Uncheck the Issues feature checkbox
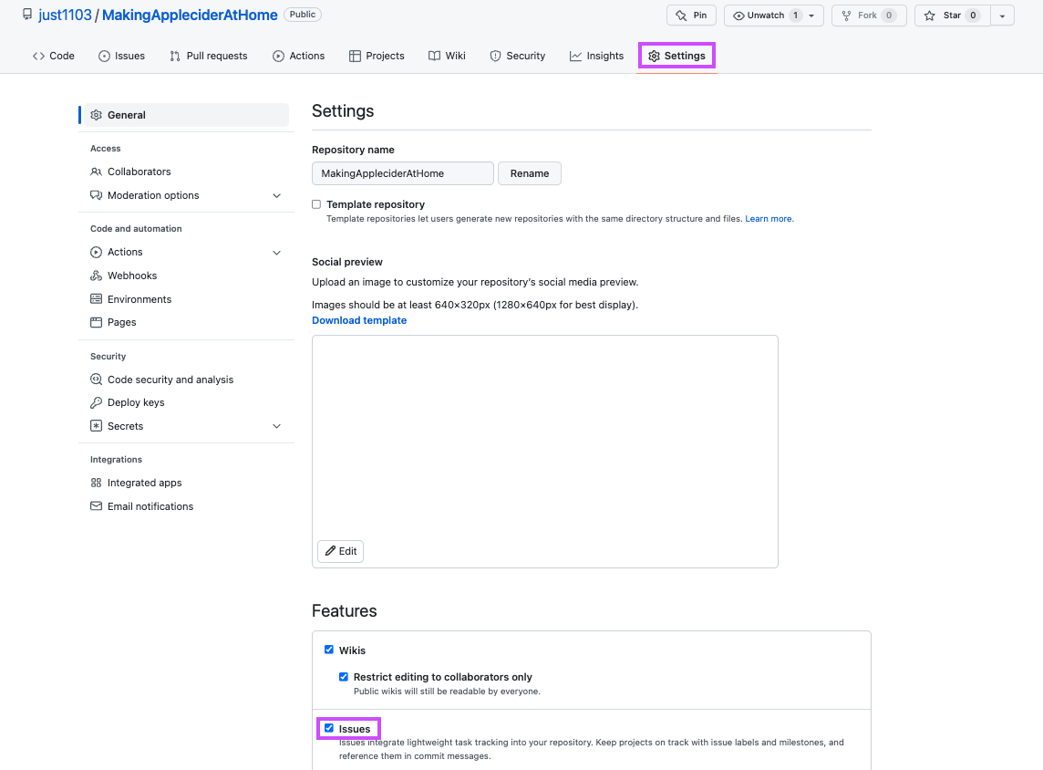This screenshot has width=1043, height=770. [328, 728]
